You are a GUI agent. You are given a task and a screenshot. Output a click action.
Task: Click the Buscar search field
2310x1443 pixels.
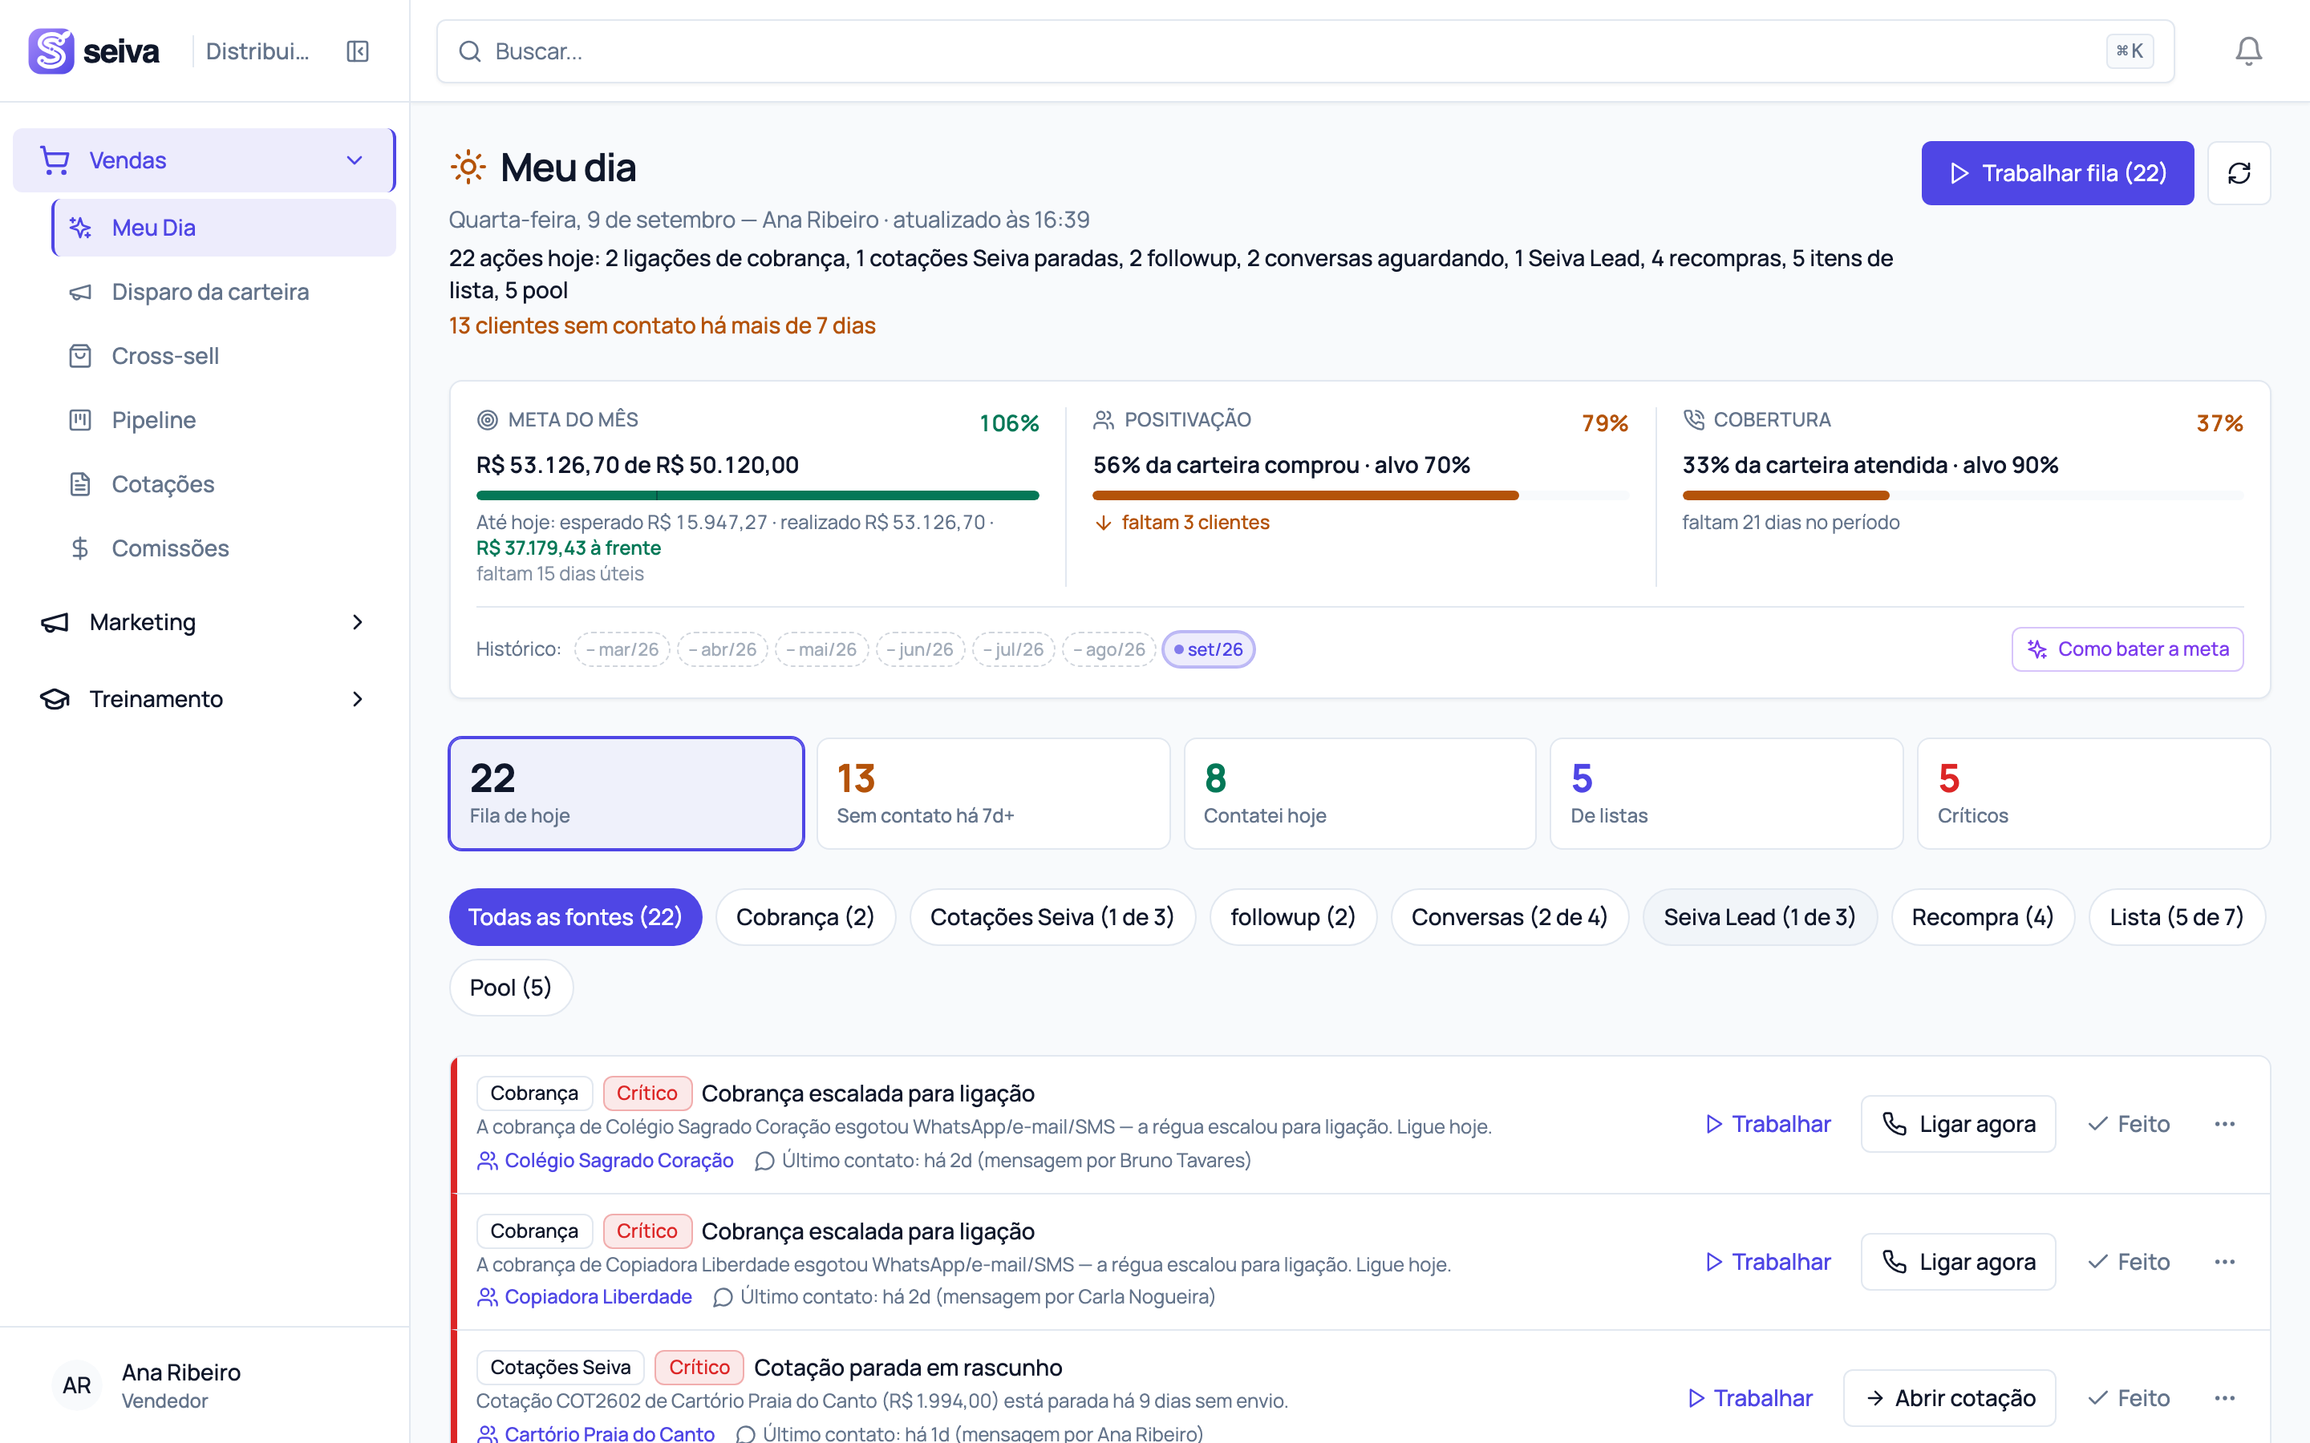pos(1305,51)
